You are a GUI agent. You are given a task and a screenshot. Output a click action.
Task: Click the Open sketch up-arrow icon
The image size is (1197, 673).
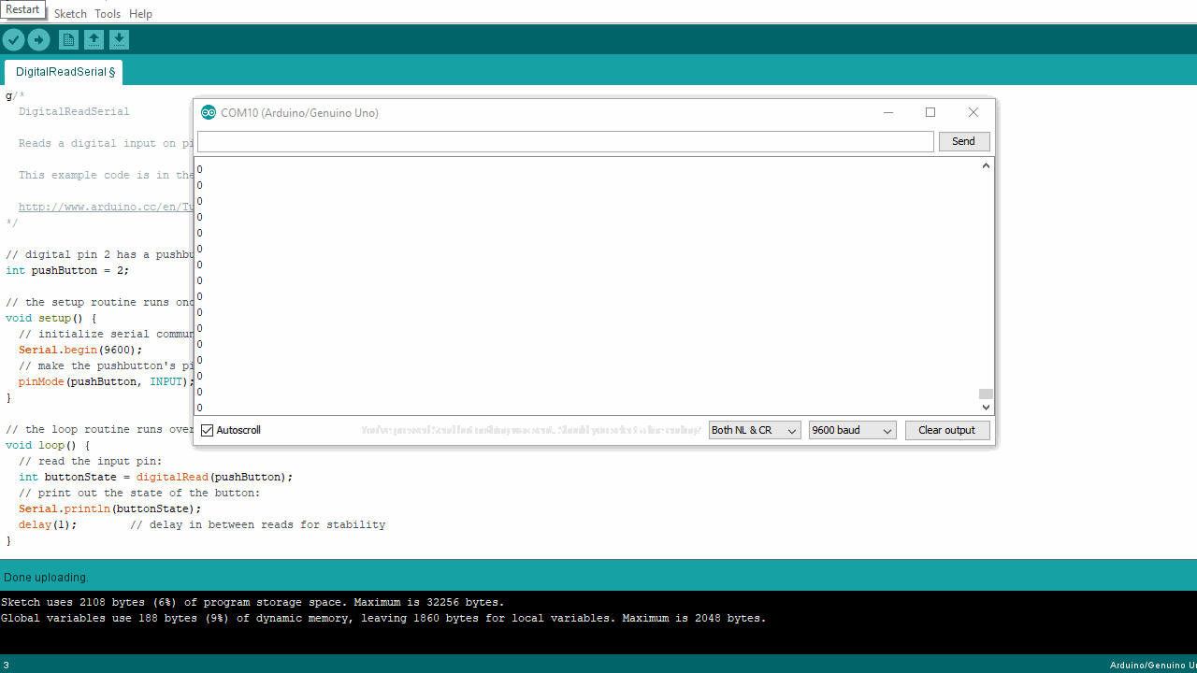tap(94, 39)
